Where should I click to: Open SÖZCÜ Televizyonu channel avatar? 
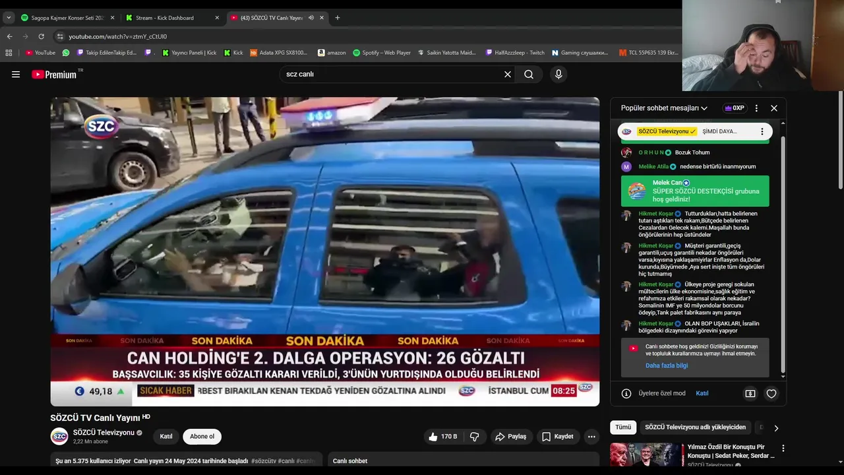(x=59, y=437)
